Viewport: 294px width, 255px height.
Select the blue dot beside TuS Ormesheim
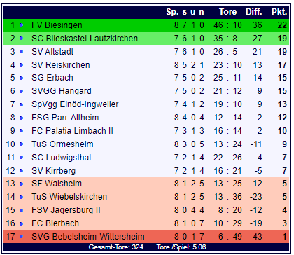(x=21, y=144)
